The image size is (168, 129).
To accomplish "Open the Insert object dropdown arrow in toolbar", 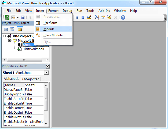I will (18, 17).
